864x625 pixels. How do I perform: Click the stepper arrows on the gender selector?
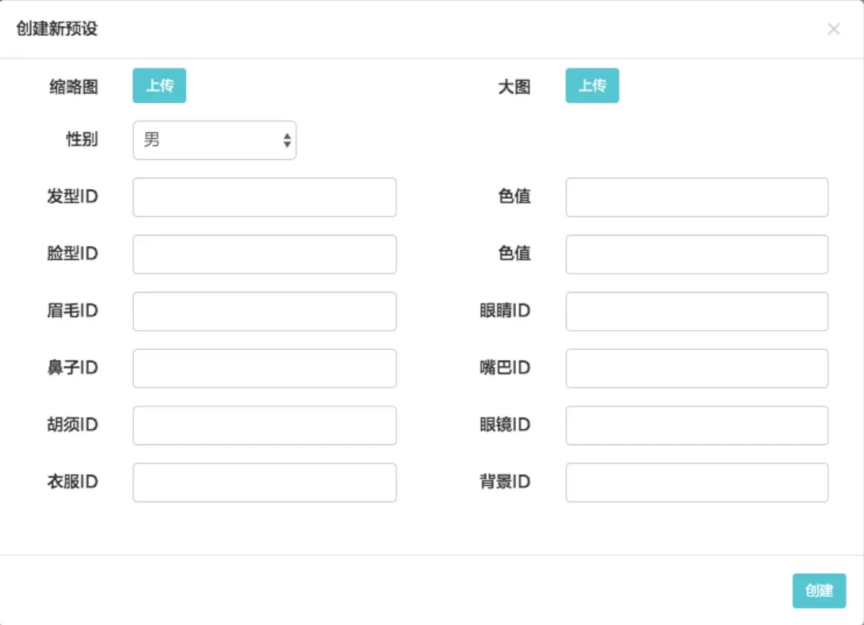pyautogui.click(x=288, y=140)
